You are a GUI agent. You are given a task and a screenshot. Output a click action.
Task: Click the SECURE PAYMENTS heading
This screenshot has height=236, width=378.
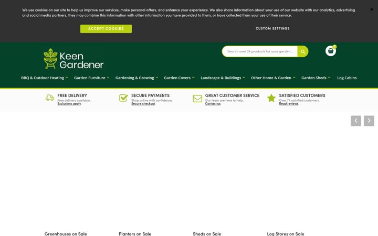[150, 95]
